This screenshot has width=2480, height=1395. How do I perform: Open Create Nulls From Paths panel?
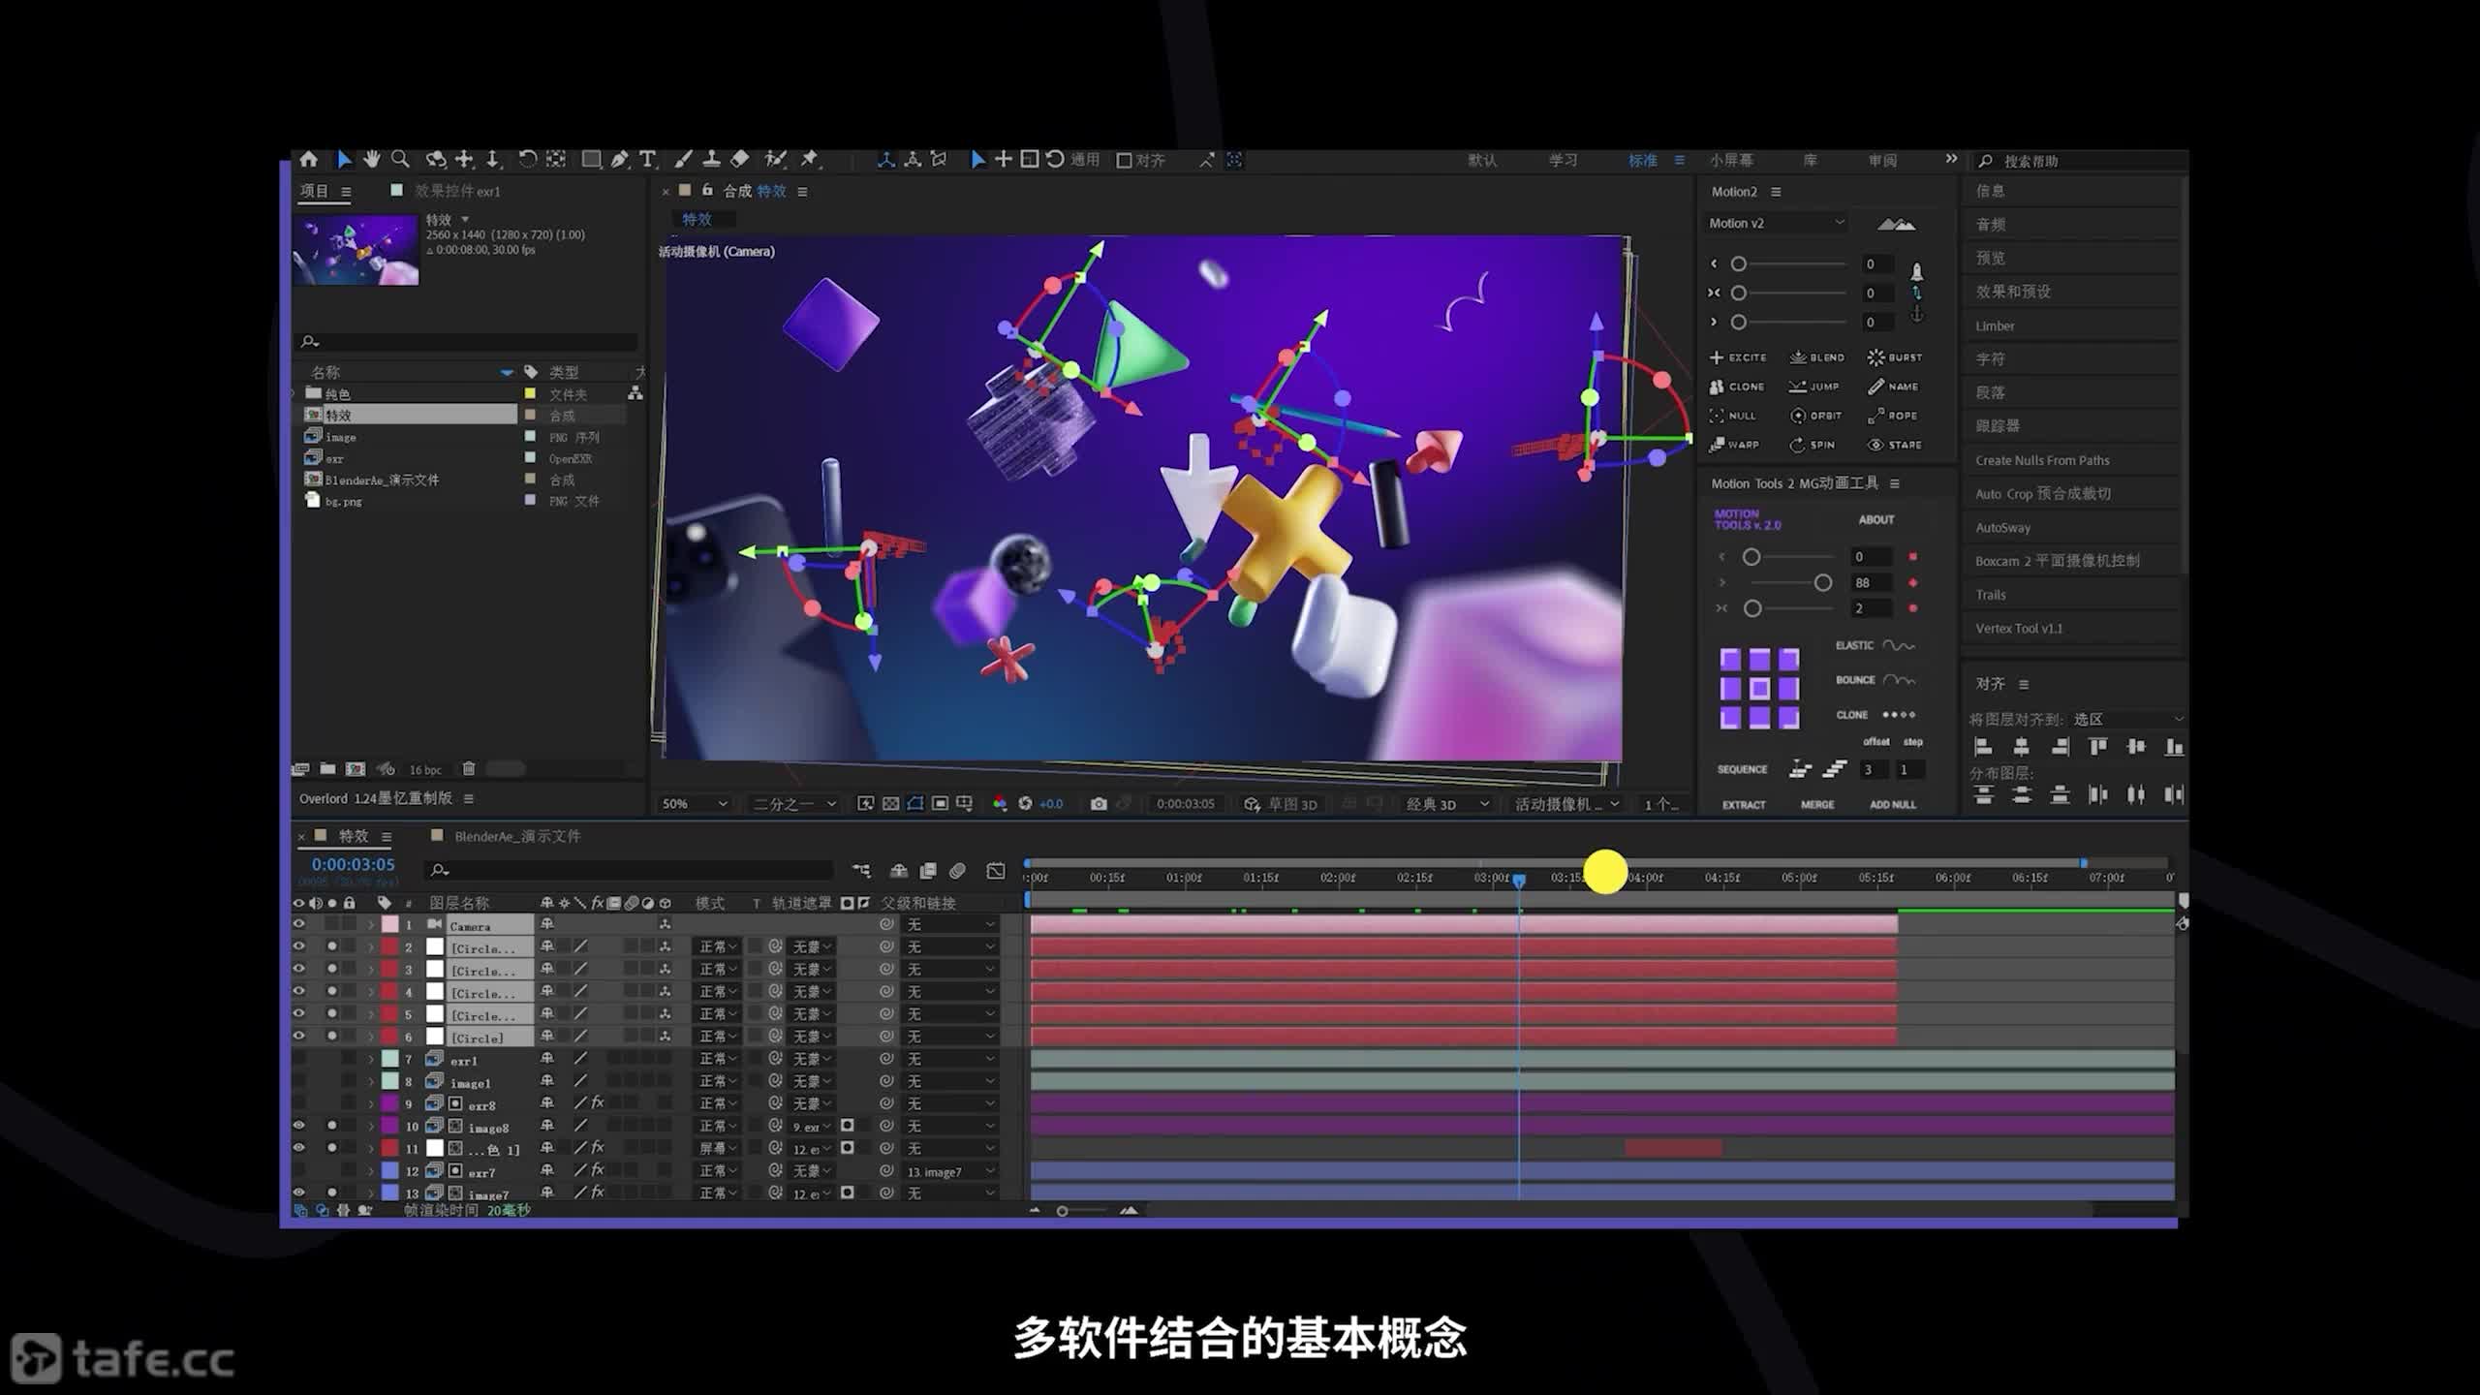point(2042,460)
